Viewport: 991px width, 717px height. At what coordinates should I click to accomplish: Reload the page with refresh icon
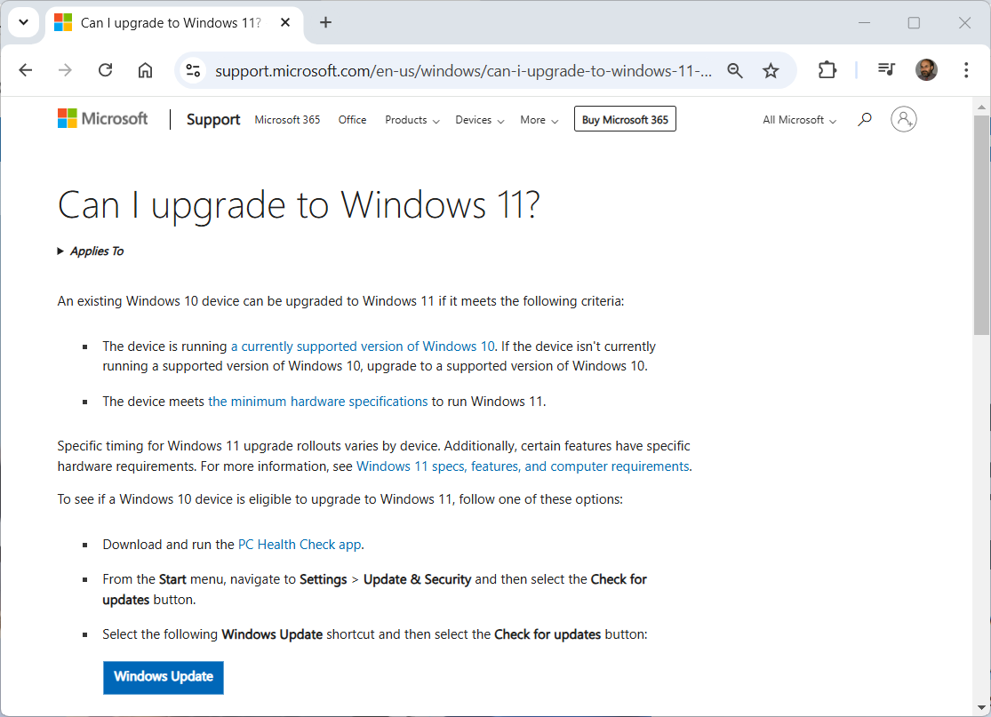pyautogui.click(x=105, y=70)
